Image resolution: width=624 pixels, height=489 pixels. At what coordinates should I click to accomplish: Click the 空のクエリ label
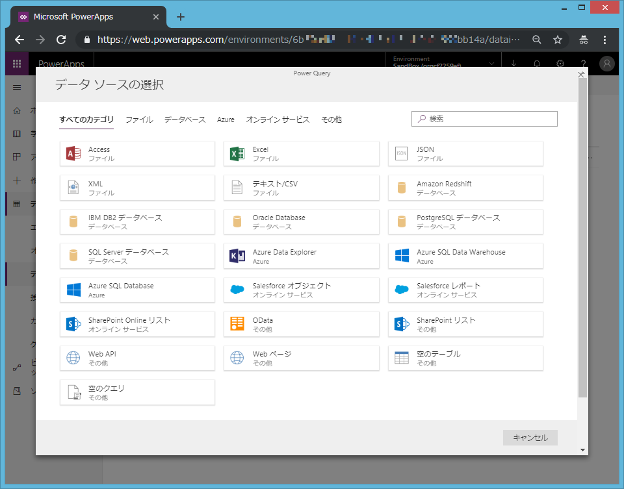(106, 388)
